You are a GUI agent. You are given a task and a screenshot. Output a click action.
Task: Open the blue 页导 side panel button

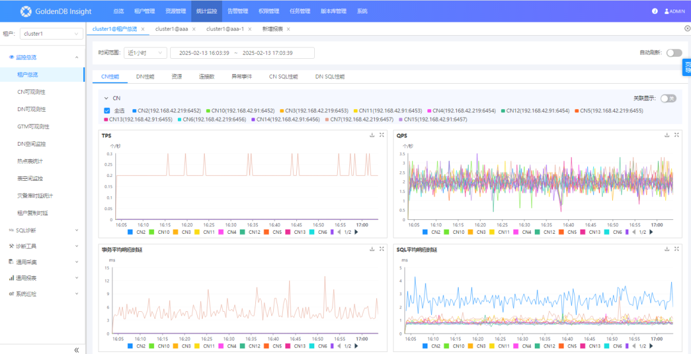687,67
